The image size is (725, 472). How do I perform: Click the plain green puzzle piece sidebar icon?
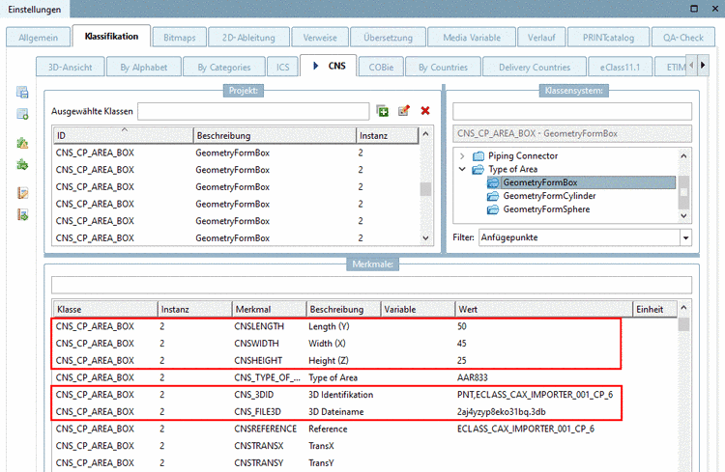[22, 165]
